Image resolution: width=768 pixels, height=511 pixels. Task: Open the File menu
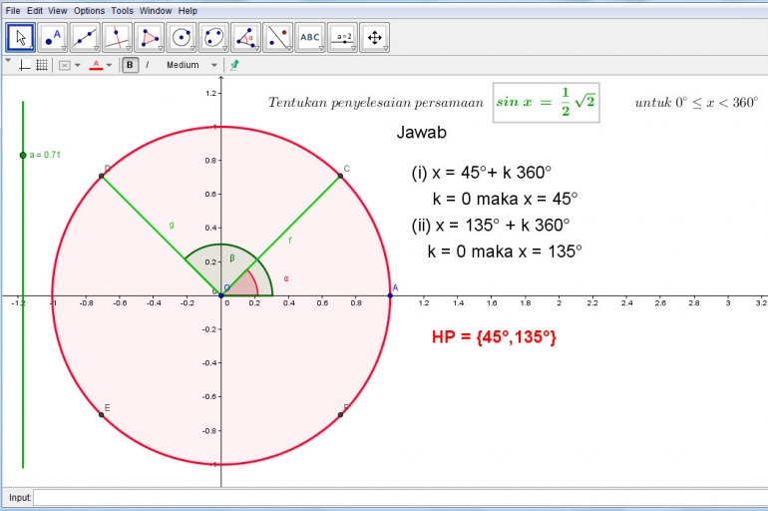[x=13, y=10]
